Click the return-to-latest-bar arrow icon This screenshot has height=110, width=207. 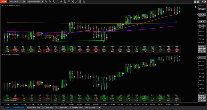point(195,7)
